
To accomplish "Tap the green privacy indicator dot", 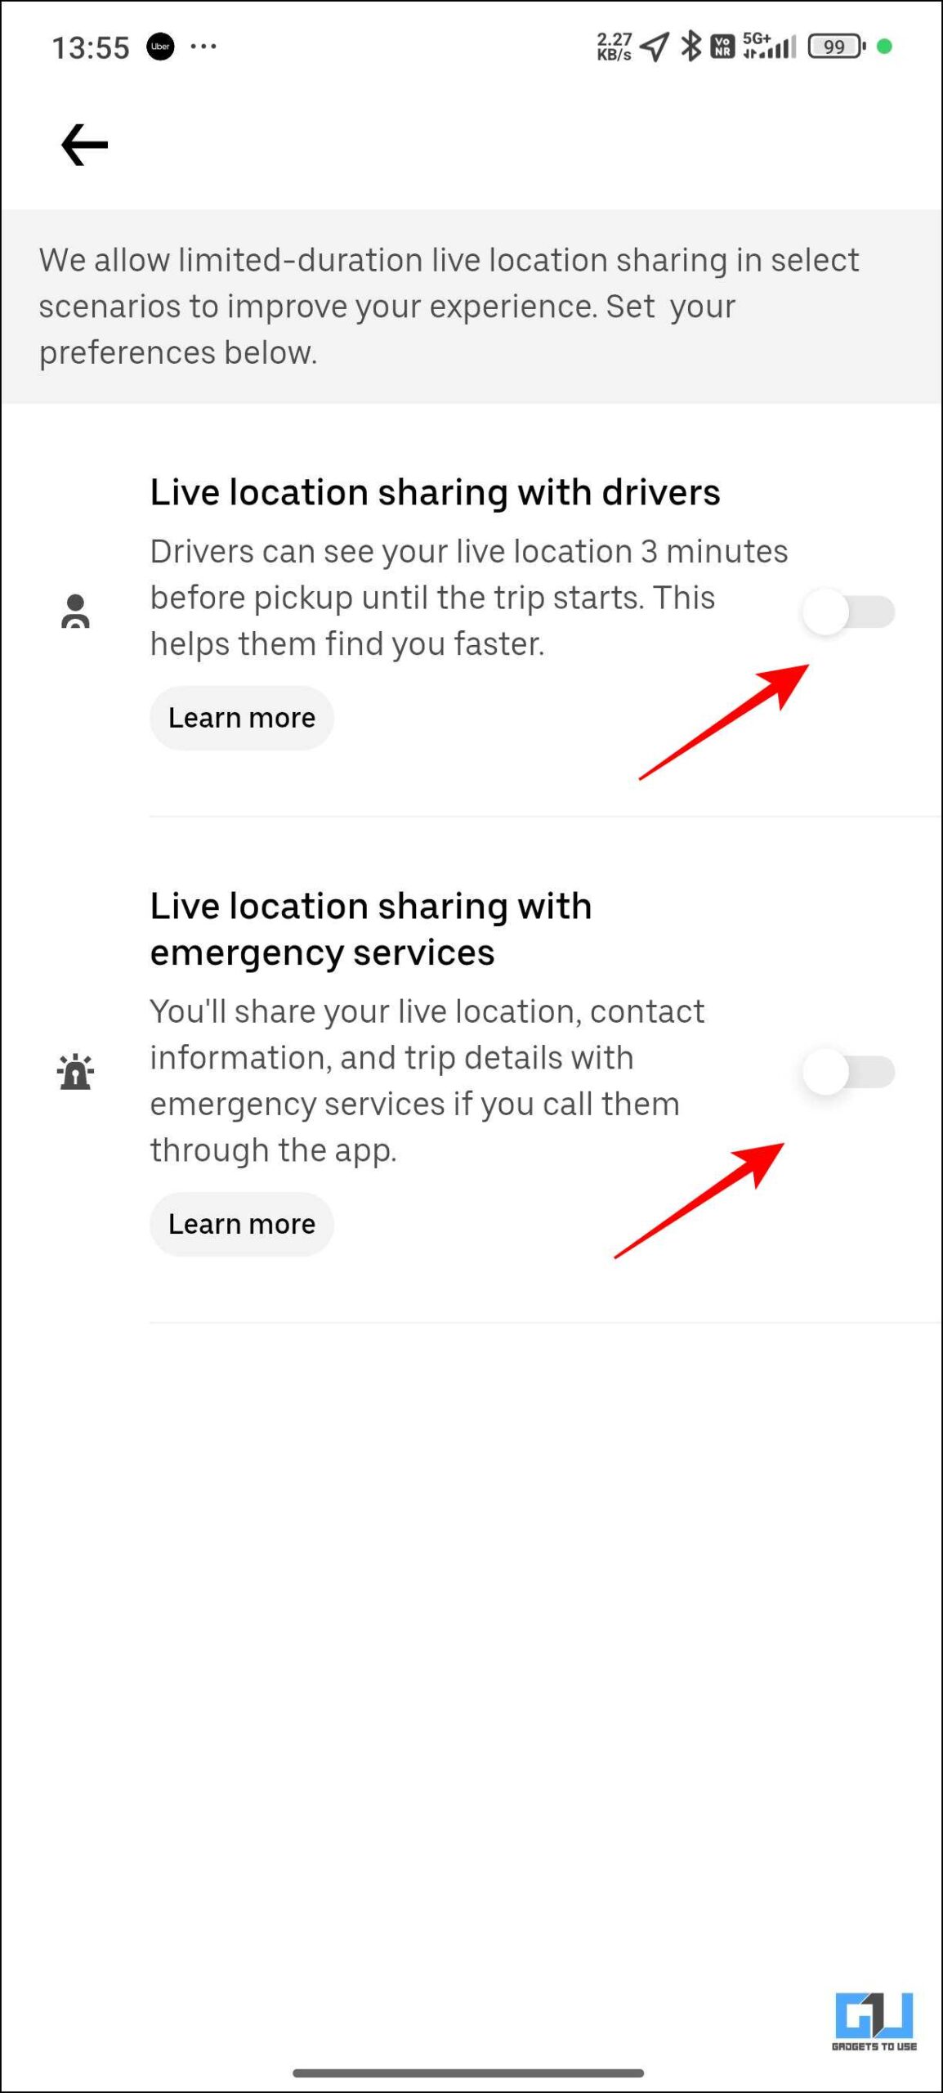I will coord(884,47).
